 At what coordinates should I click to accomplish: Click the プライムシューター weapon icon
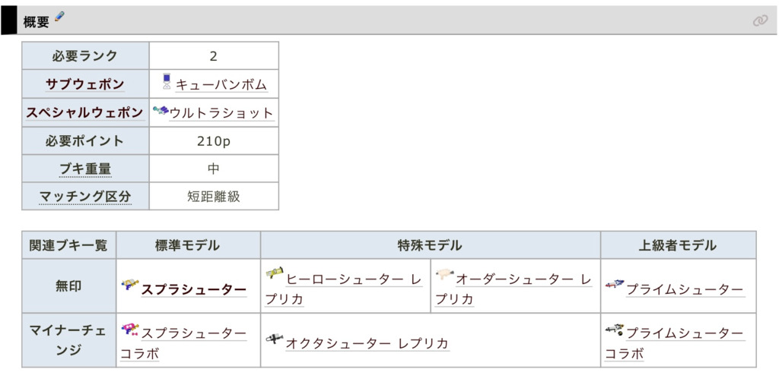615,286
